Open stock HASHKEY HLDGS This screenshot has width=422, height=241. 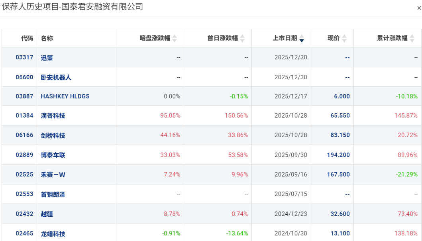click(65, 96)
